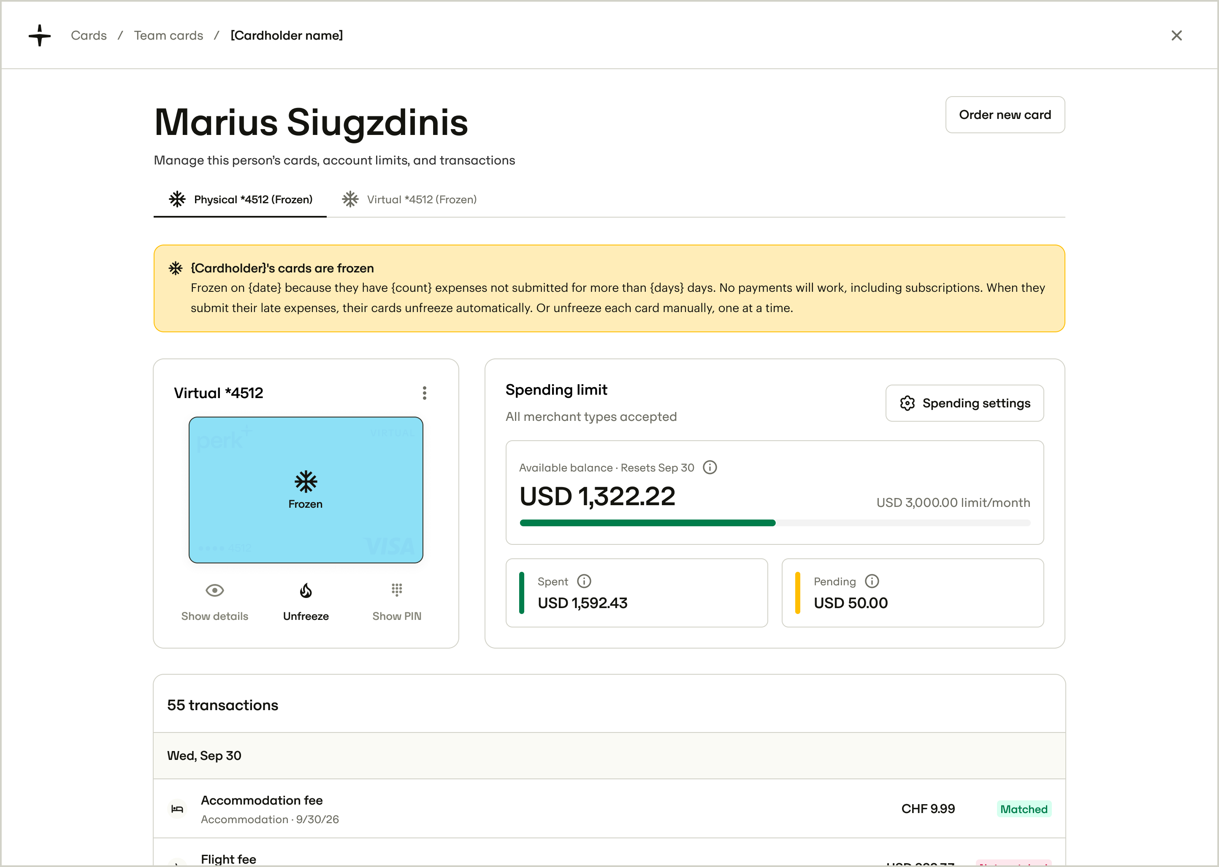The width and height of the screenshot is (1219, 867).
Task: Click the info icon beside Pending
Action: [872, 581]
